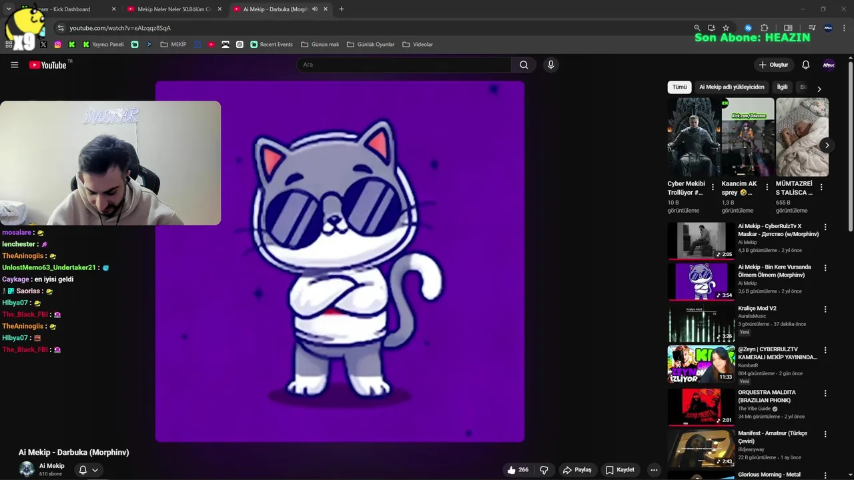Open the Chrome three-dot menu
Image resolution: width=854 pixels, height=480 pixels.
(845, 28)
